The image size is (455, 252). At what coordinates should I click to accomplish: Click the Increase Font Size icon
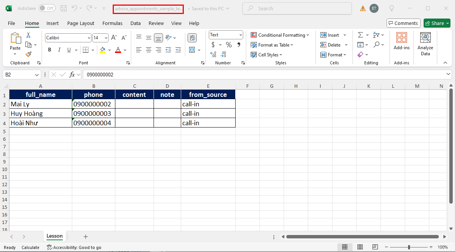(114, 37)
